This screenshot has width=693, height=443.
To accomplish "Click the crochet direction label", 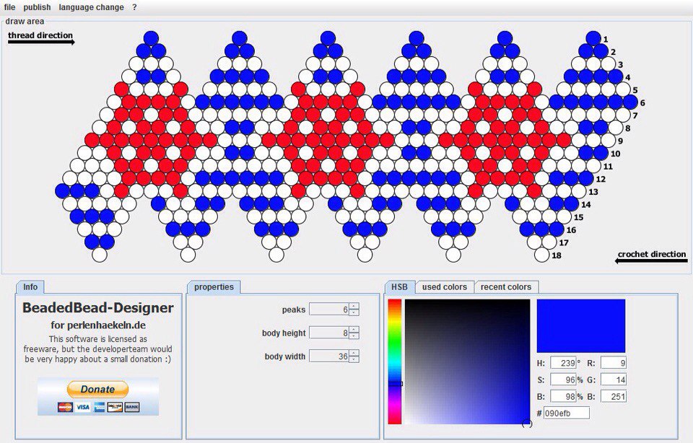I will (651, 255).
